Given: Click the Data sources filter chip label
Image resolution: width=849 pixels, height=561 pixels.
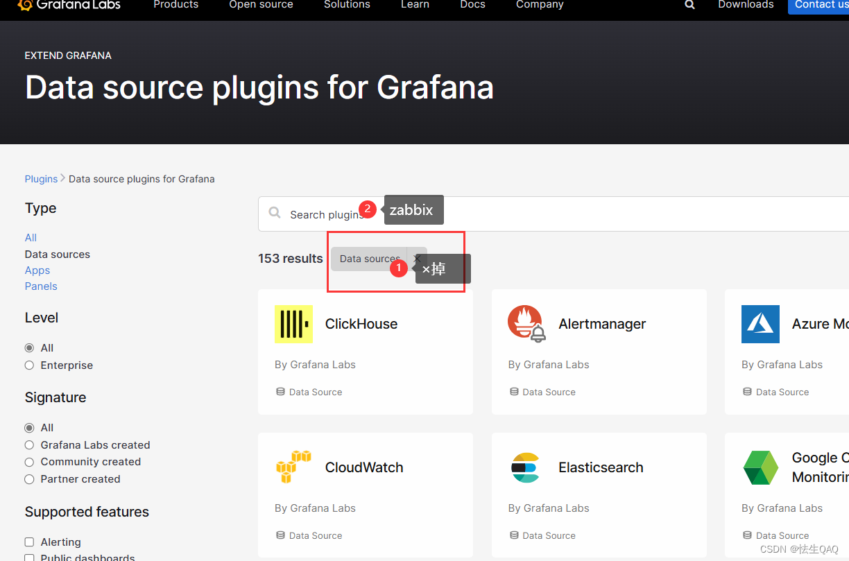Looking at the screenshot, I should tap(370, 259).
